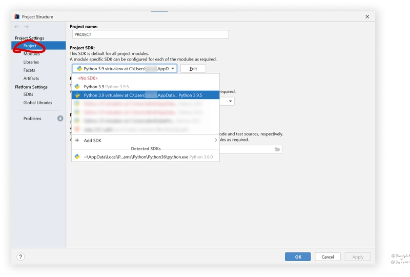This screenshot has width=410, height=277.
Task: Click the help question mark icon
Action: coord(21,256)
